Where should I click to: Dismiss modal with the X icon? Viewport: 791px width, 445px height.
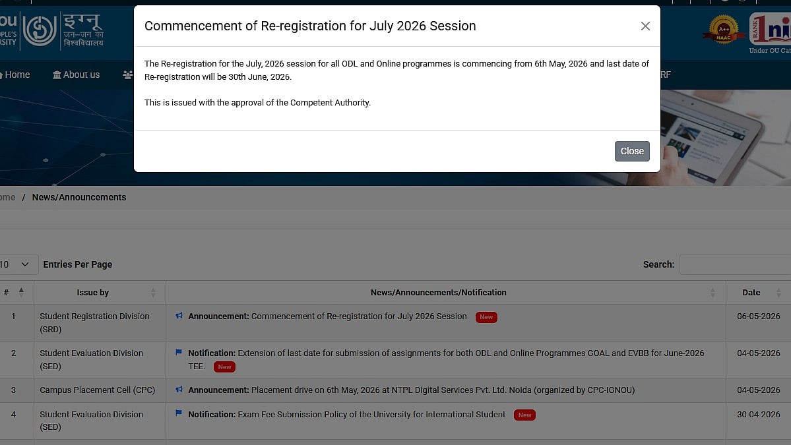645,26
